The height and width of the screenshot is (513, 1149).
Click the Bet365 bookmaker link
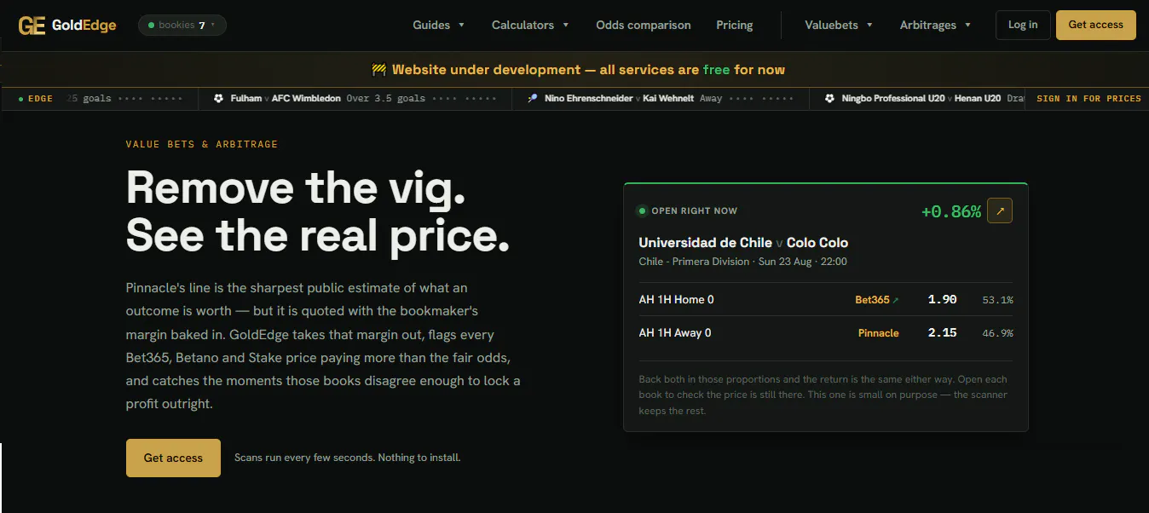(876, 300)
